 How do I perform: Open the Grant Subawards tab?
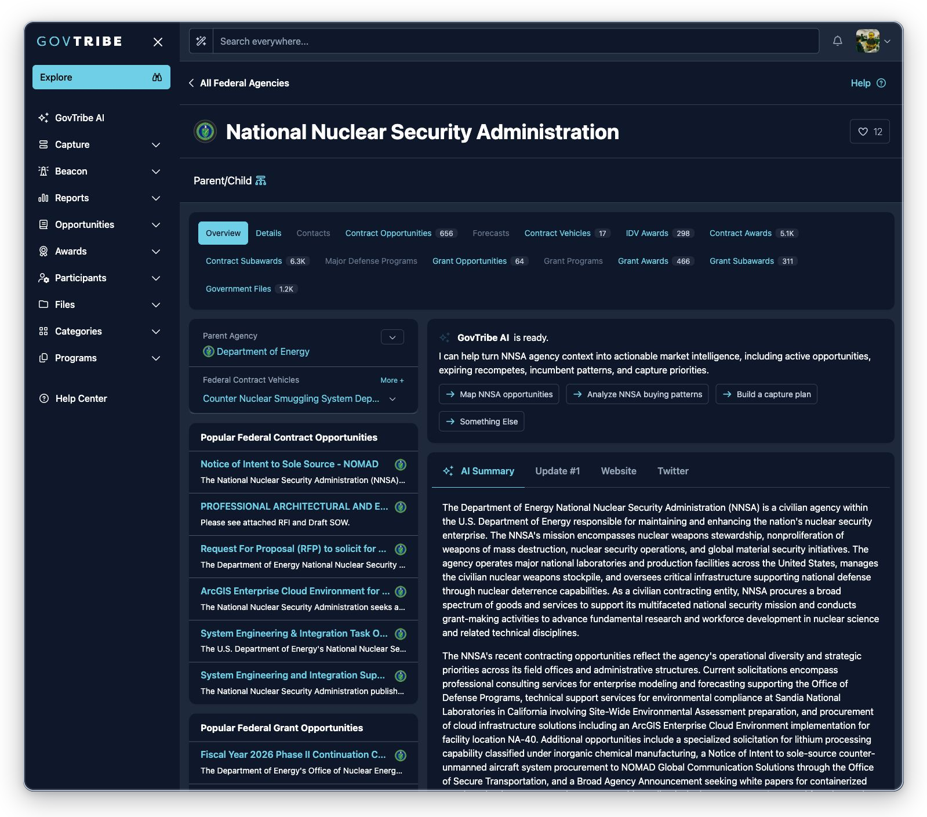pos(754,261)
